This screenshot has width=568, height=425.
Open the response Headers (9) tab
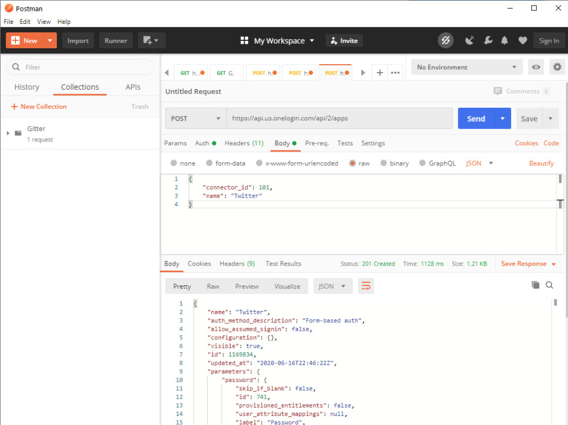coord(237,263)
